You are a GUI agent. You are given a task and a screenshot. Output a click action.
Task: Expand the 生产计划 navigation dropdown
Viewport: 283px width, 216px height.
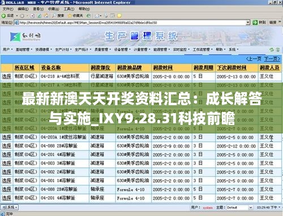point(63,49)
